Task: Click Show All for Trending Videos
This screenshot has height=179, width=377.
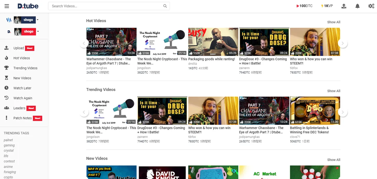Action: pos(334,91)
